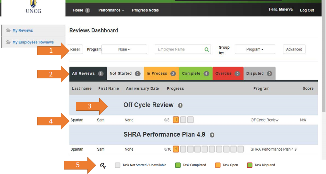Open task 1 of Off Cycle Review
Screen dimensions: 326x174
tap(176, 120)
